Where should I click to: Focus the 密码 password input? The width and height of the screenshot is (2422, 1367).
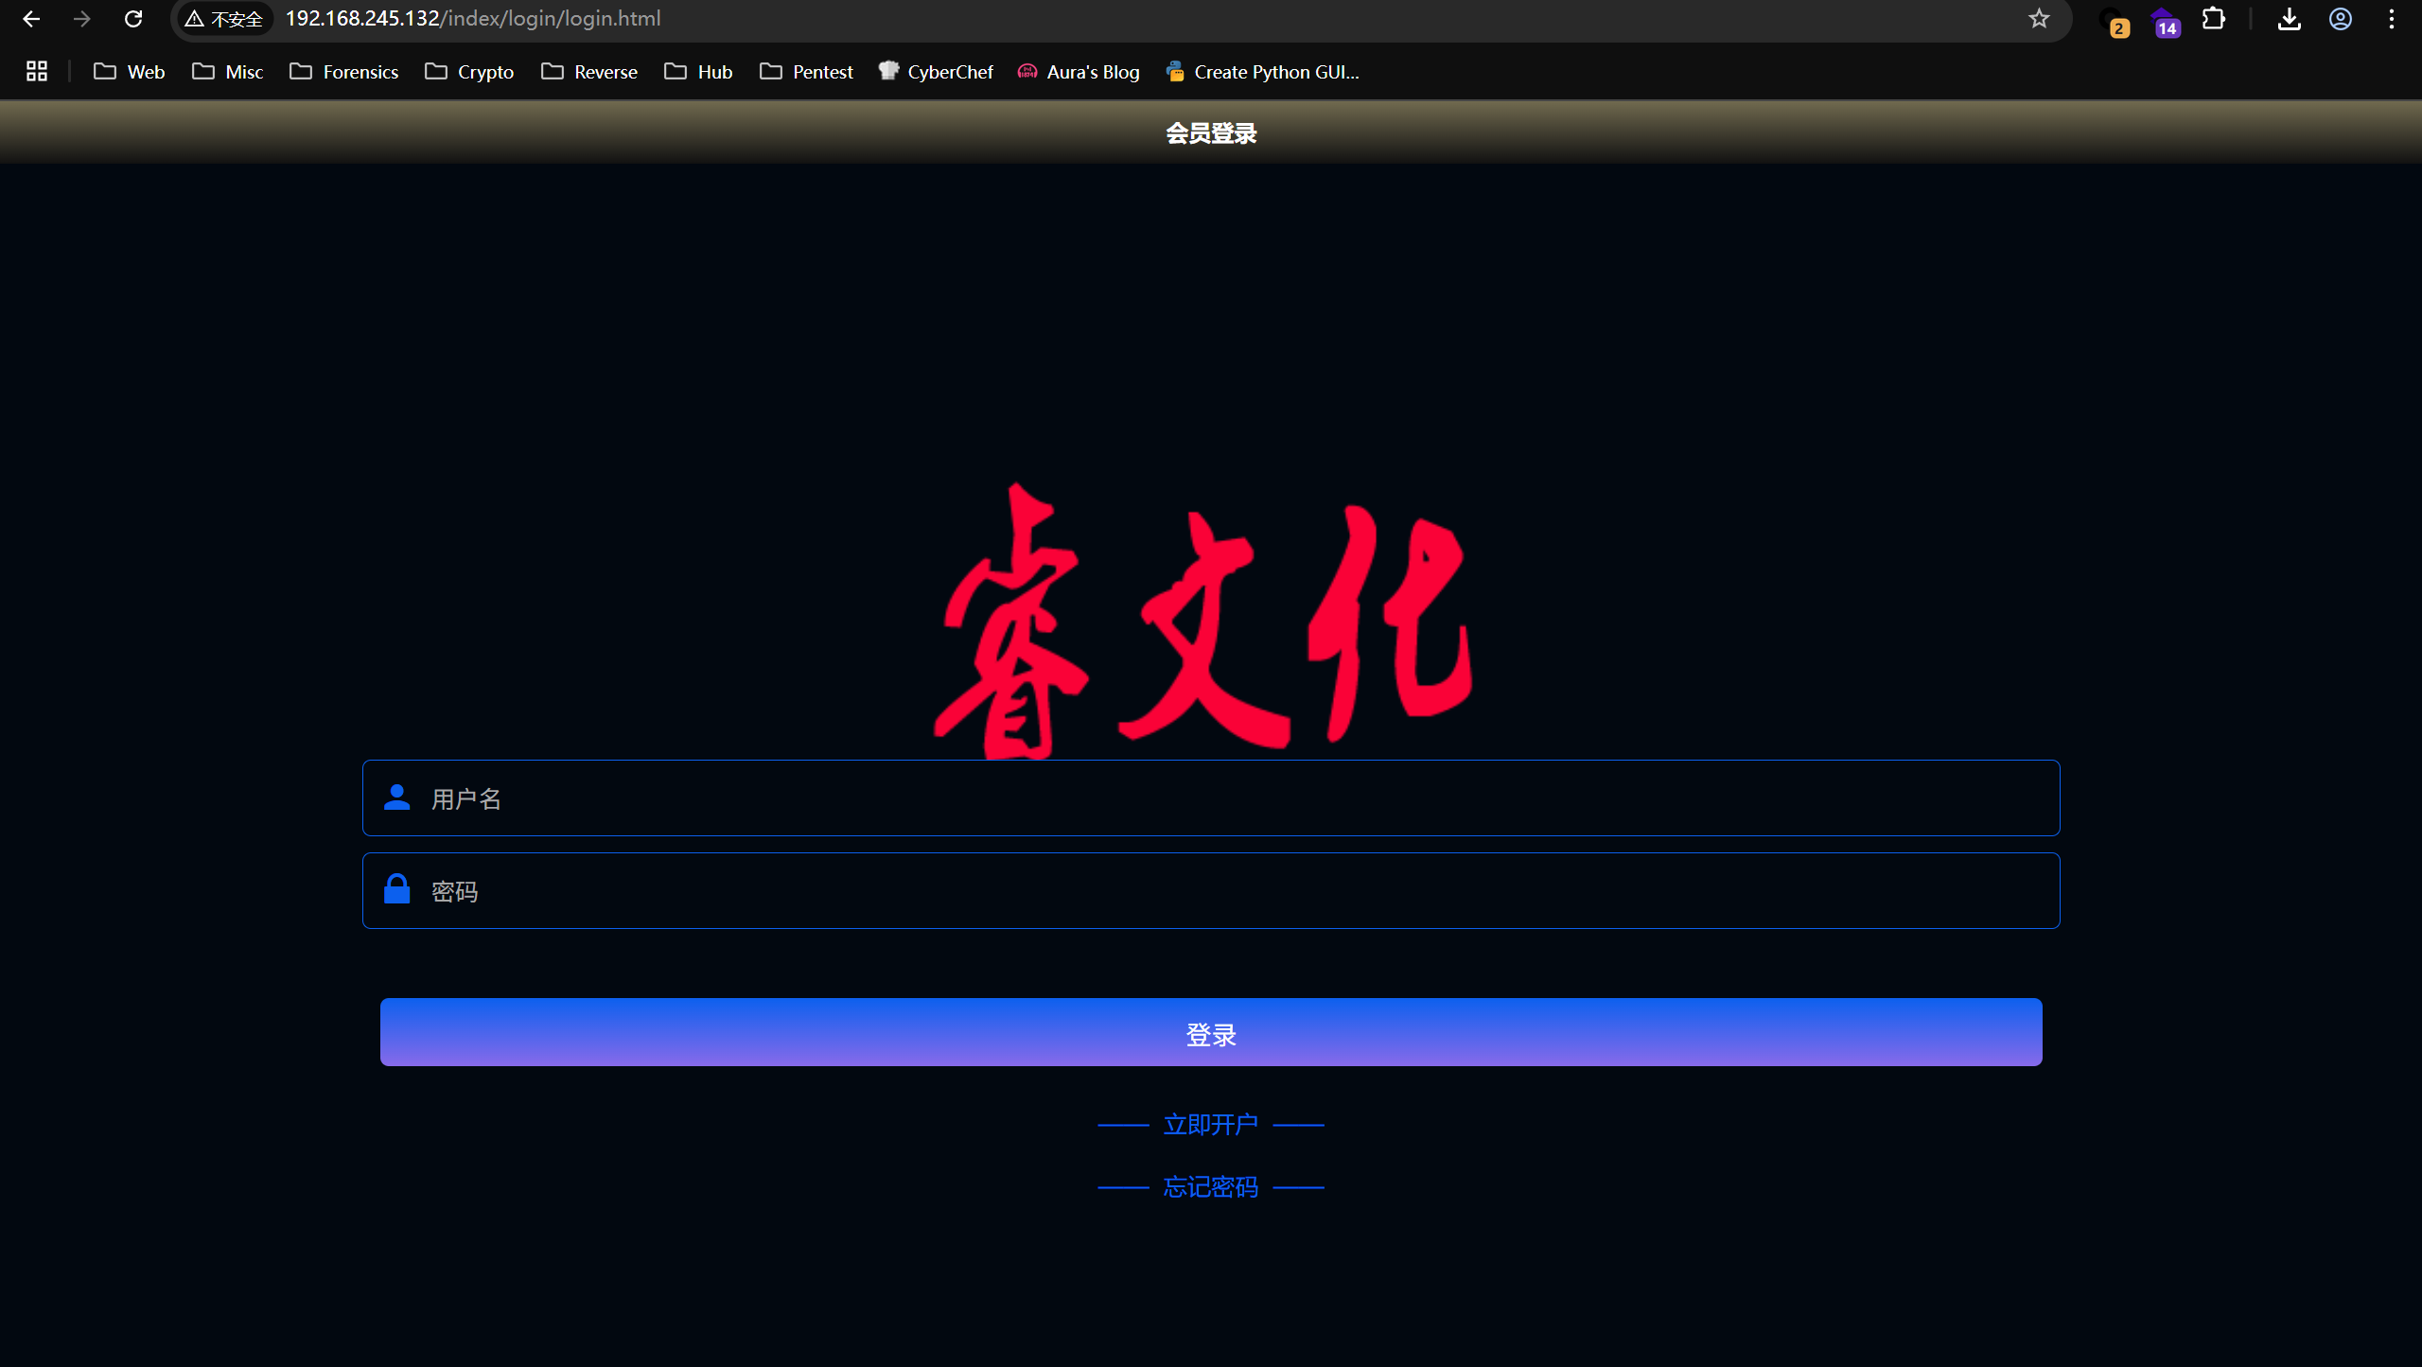click(1211, 890)
